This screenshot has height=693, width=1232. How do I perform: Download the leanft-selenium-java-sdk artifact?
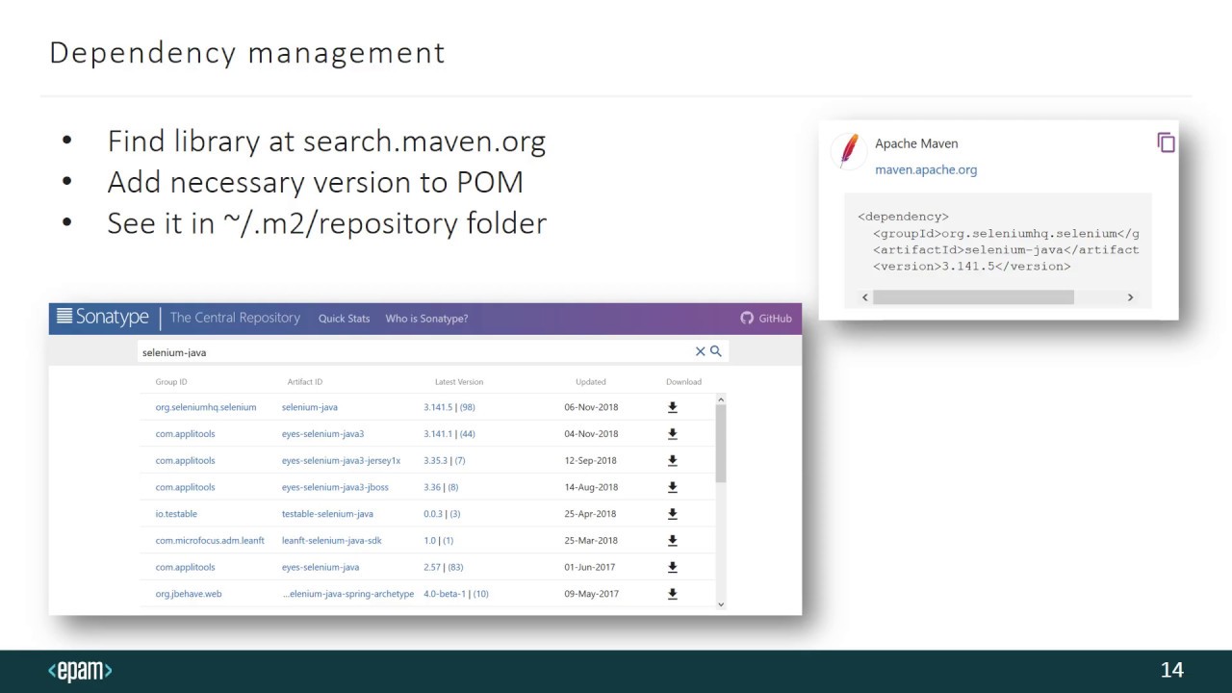[x=672, y=541]
